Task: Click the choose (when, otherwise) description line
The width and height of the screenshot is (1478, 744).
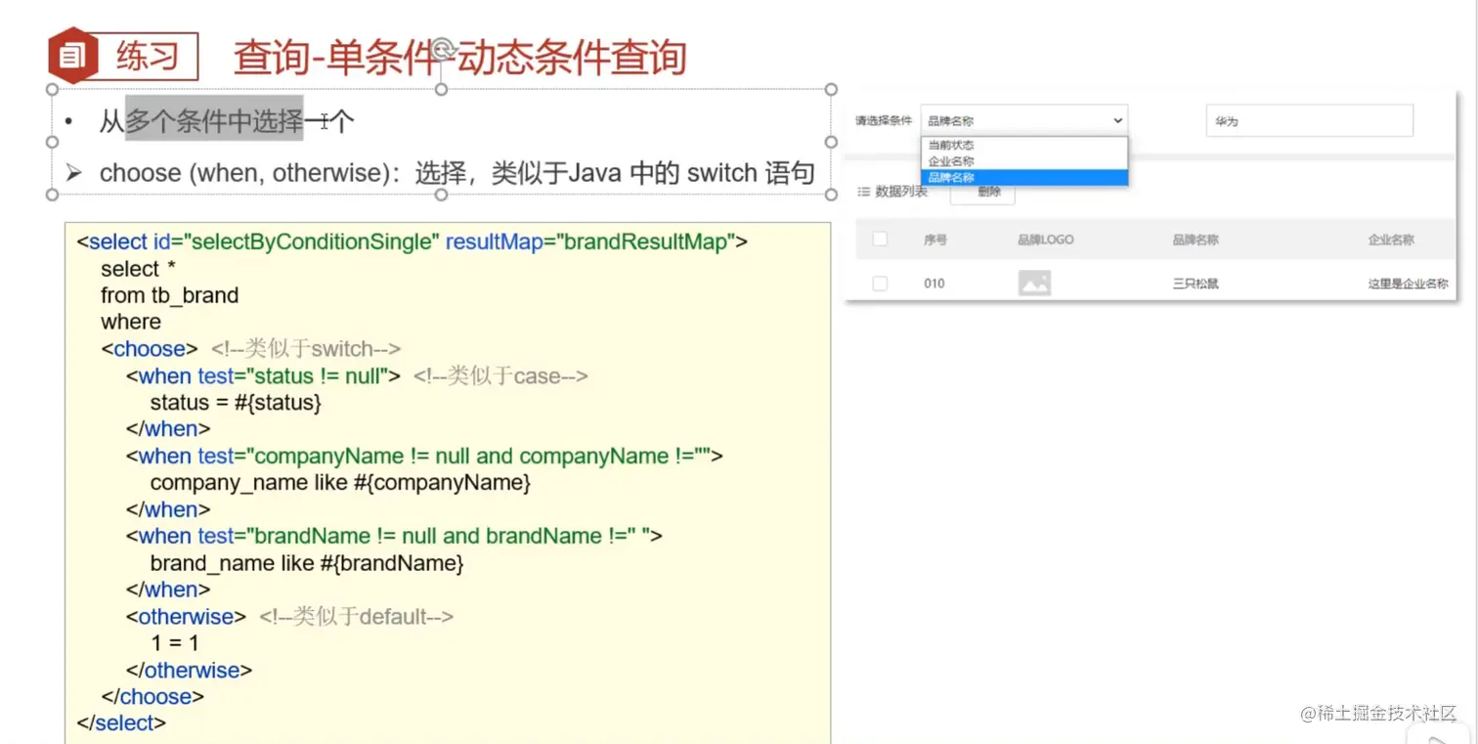Action: coord(457,174)
